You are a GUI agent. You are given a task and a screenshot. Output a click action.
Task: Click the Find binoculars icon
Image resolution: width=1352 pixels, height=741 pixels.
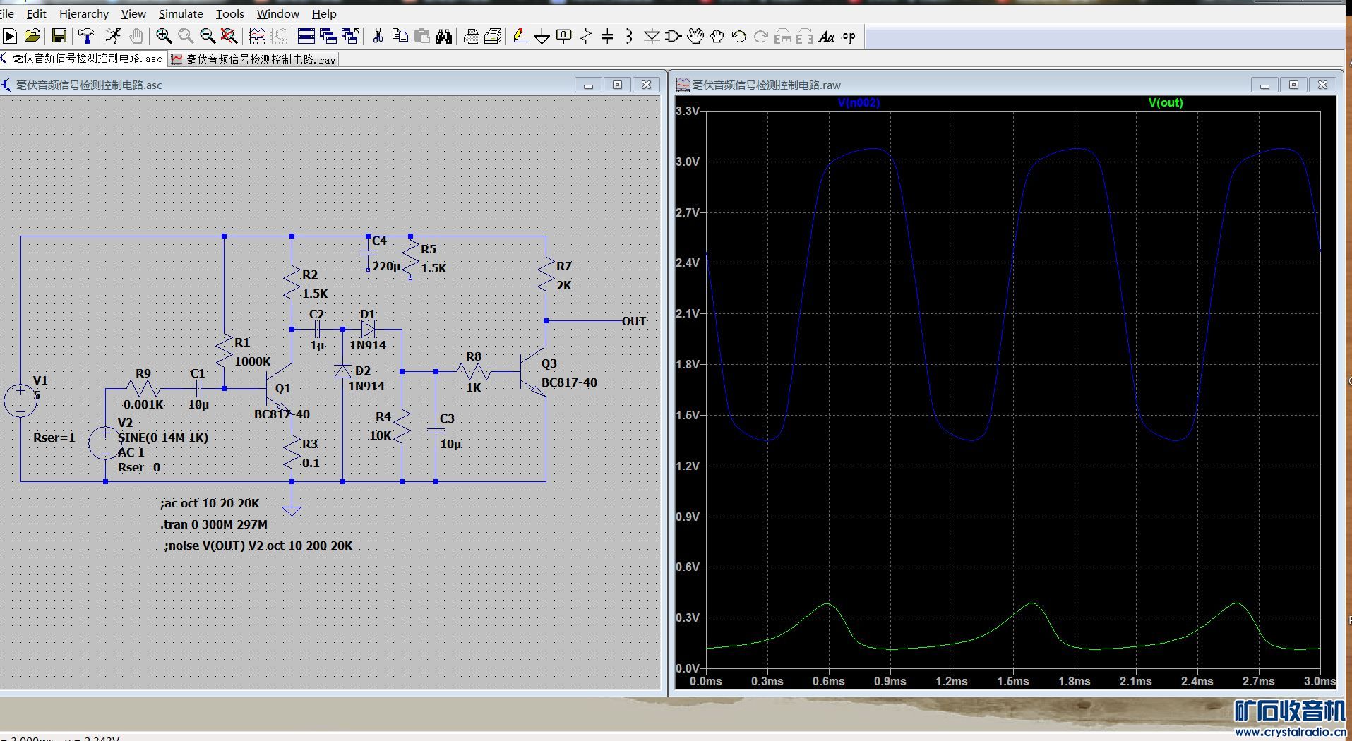click(443, 36)
